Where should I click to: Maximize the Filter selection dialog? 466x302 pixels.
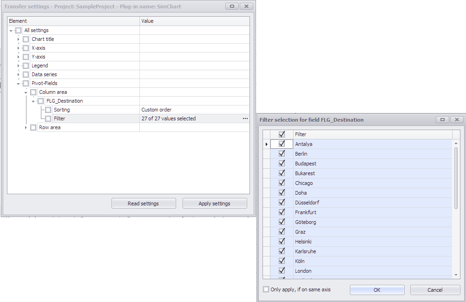pyautogui.click(x=442, y=119)
